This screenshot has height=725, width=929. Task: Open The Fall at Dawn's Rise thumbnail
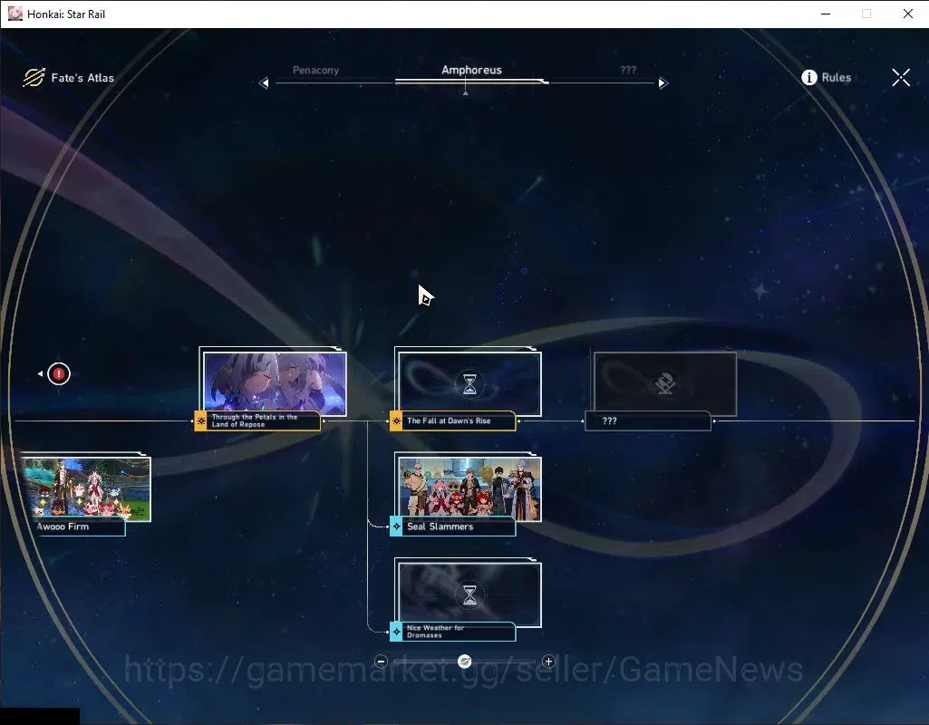tap(469, 383)
